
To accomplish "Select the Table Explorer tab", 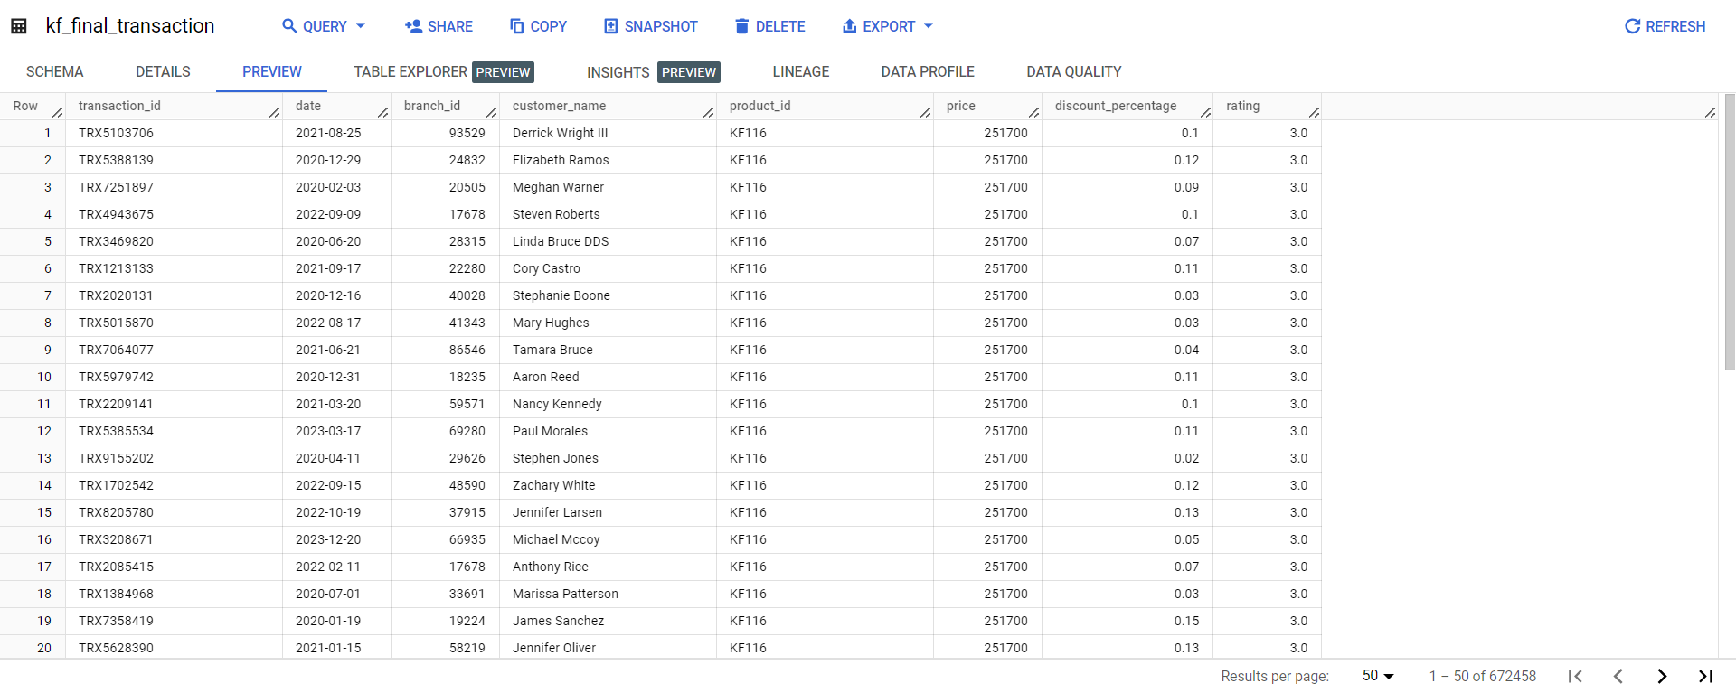I will click(x=410, y=71).
